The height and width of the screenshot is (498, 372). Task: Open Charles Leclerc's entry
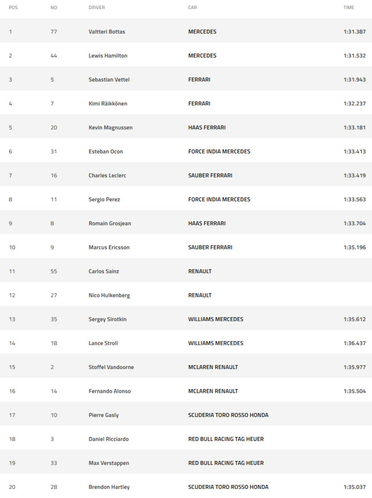pyautogui.click(x=107, y=176)
